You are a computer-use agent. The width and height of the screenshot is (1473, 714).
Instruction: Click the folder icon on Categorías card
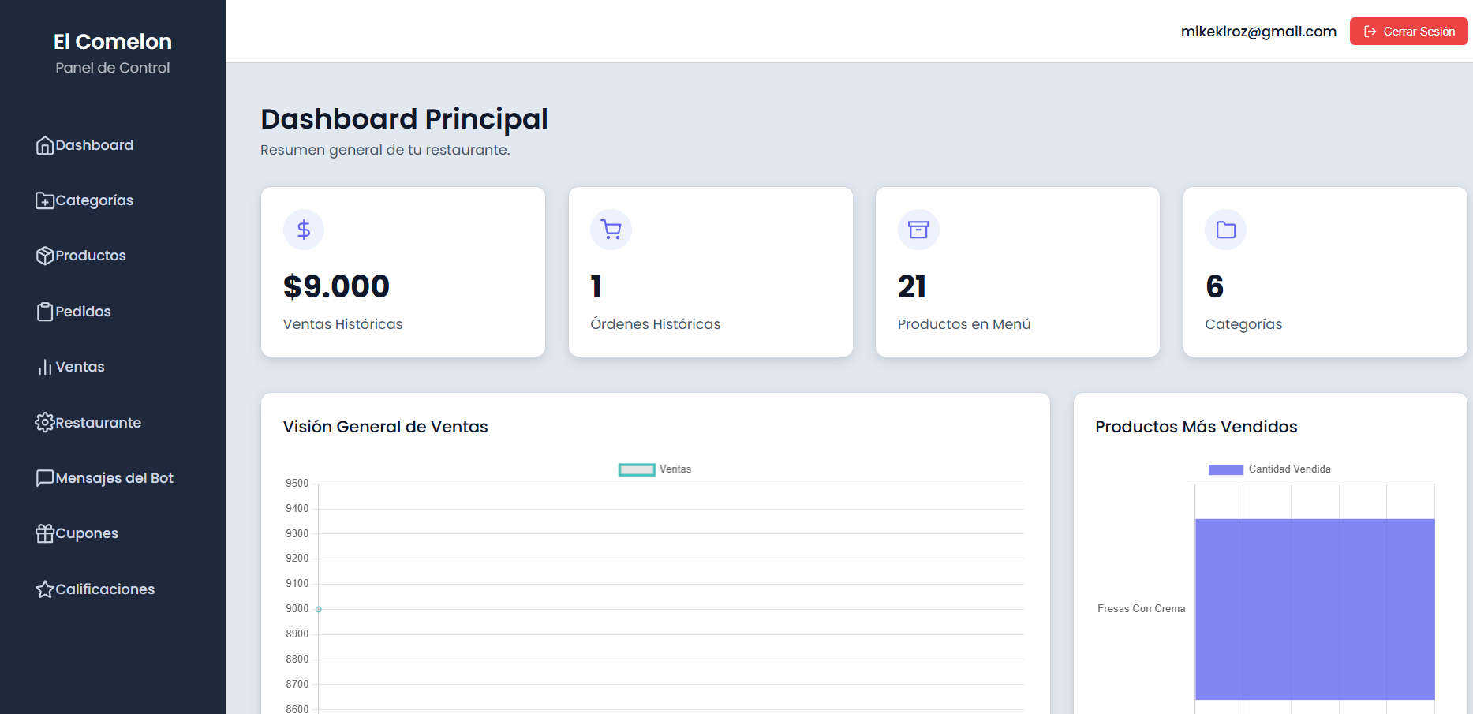click(1225, 230)
